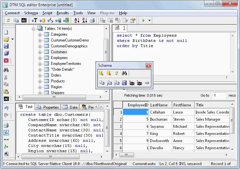
Task: Expand the CustomerCustomerDemo table node
Action: point(40,41)
